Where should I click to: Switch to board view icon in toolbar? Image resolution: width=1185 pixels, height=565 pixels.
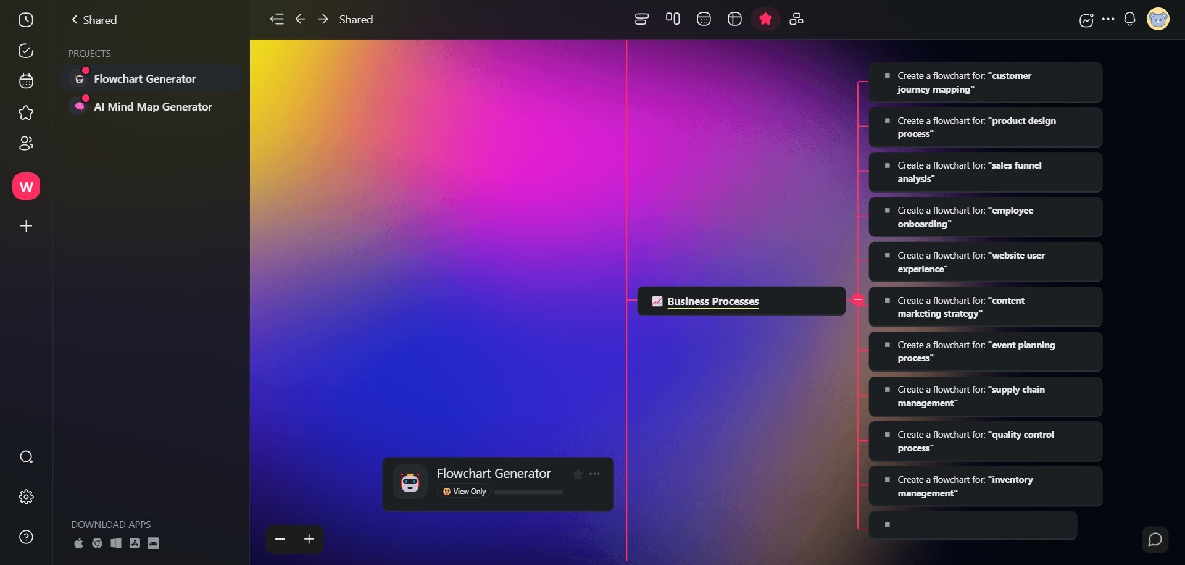(x=673, y=19)
